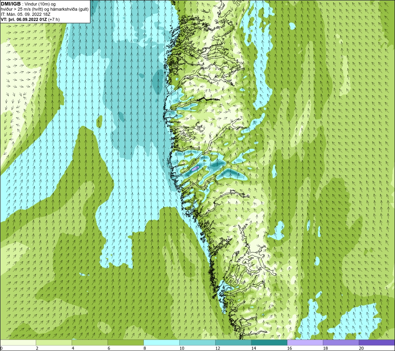Click the 12-14 m/s darker teal legend swatch
The height and width of the screenshot is (351, 395).
coord(233,343)
